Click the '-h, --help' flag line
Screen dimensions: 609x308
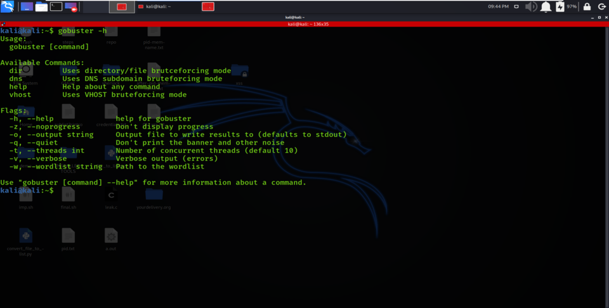[x=100, y=119]
